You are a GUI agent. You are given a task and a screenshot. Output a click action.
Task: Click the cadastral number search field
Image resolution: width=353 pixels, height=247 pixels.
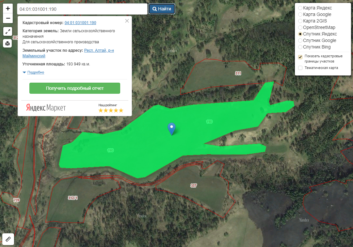pyautogui.click(x=82, y=9)
